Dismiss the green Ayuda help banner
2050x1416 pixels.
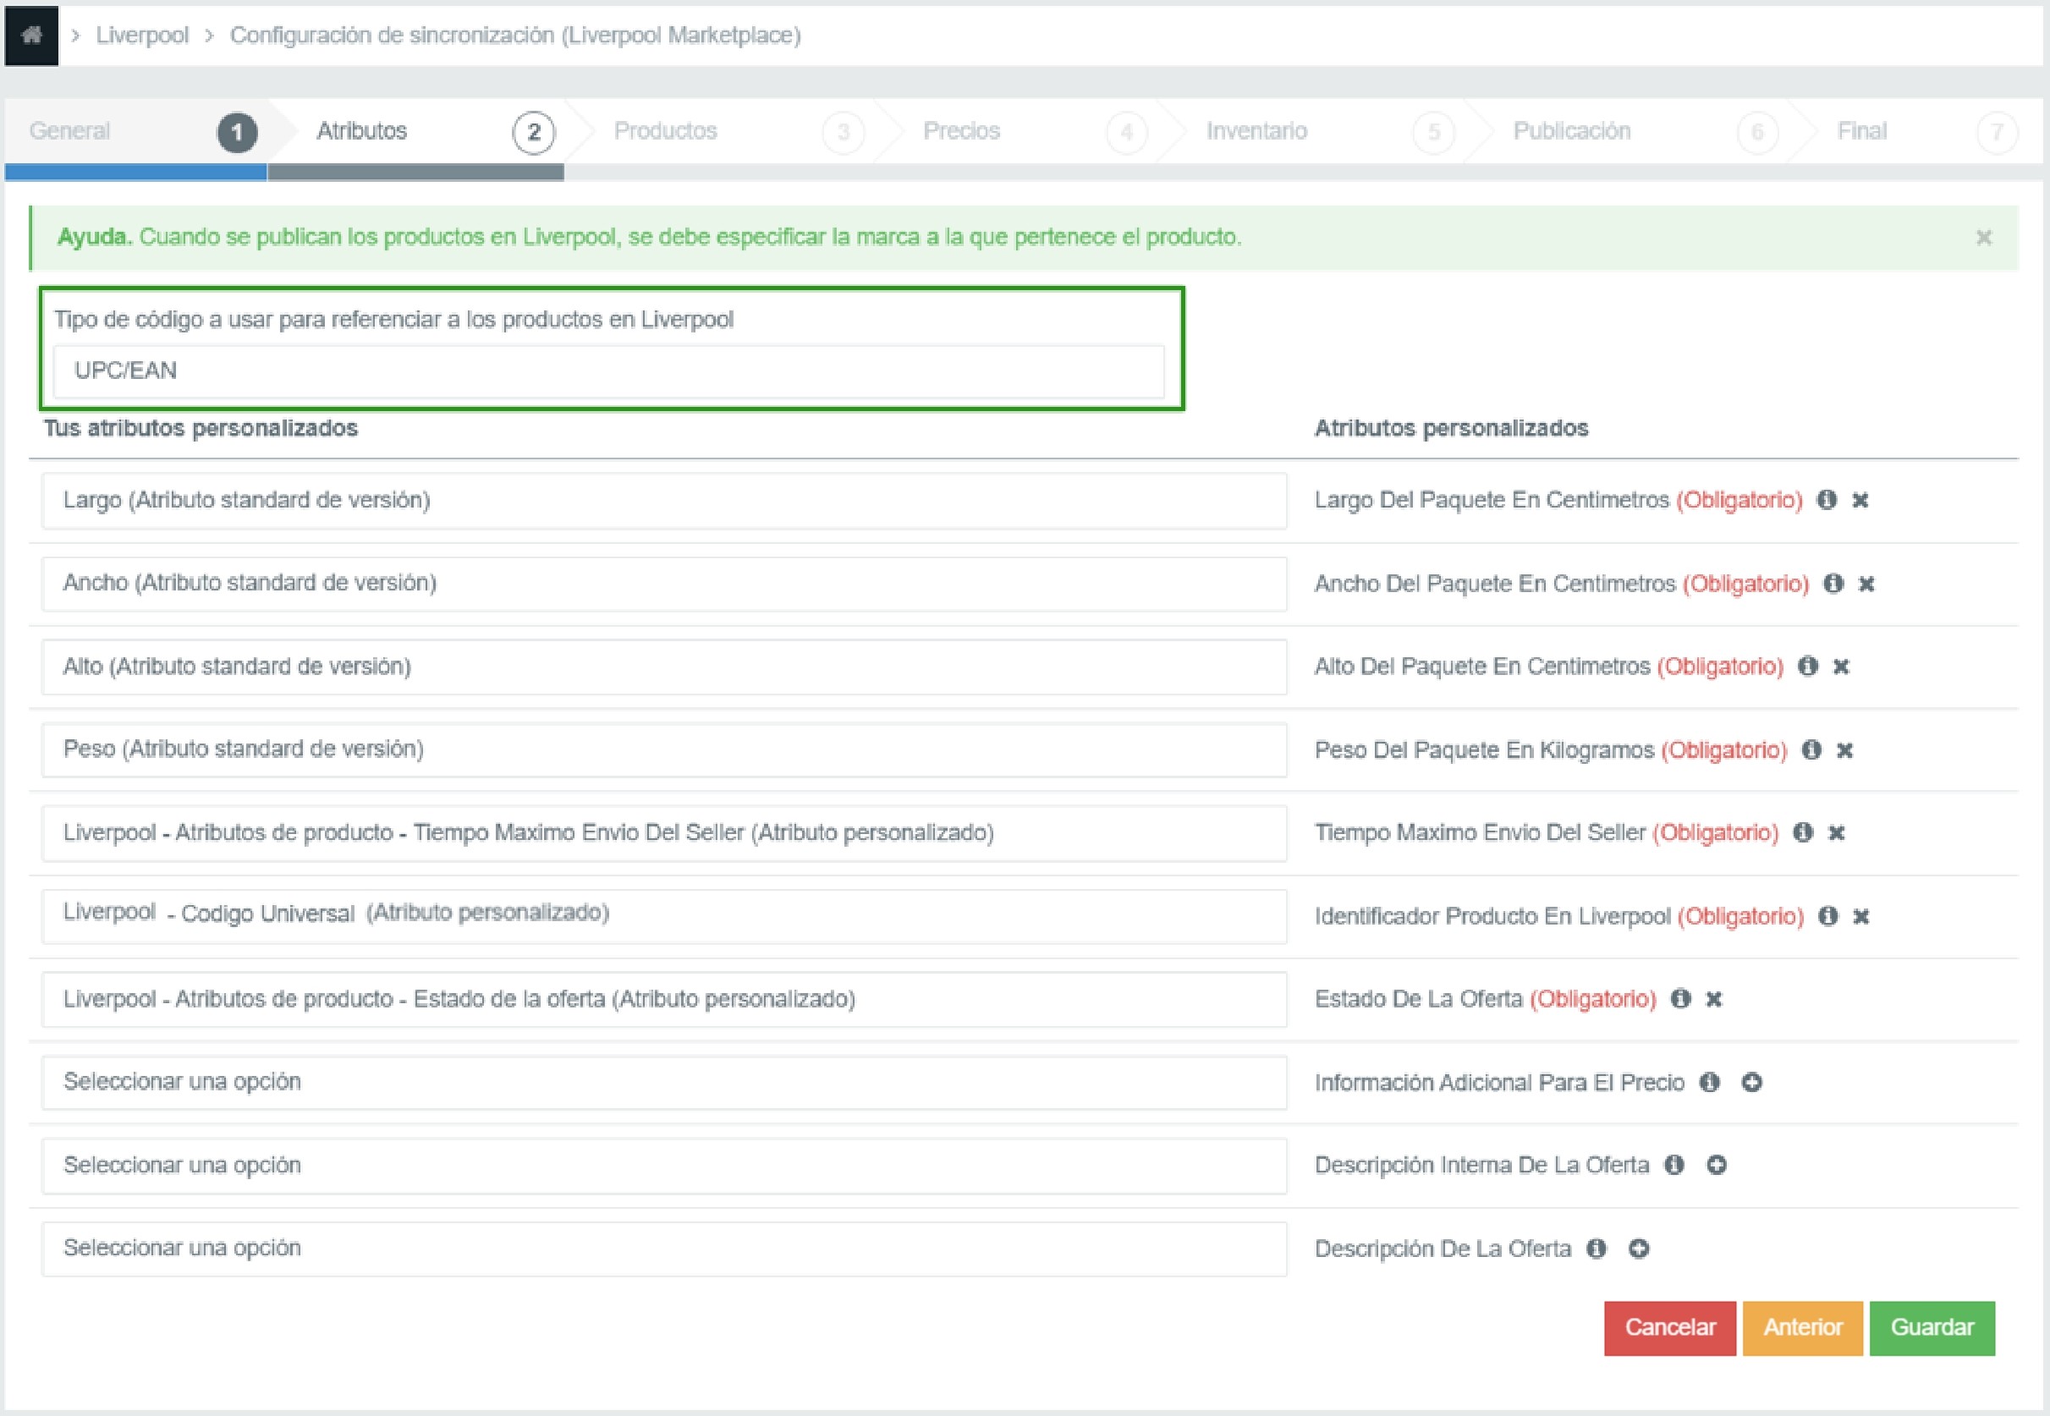[1983, 238]
